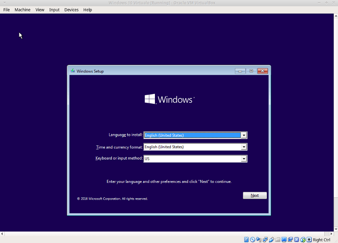Click the Windows Setup title bar icon
The image size is (338, 243).
click(73, 71)
